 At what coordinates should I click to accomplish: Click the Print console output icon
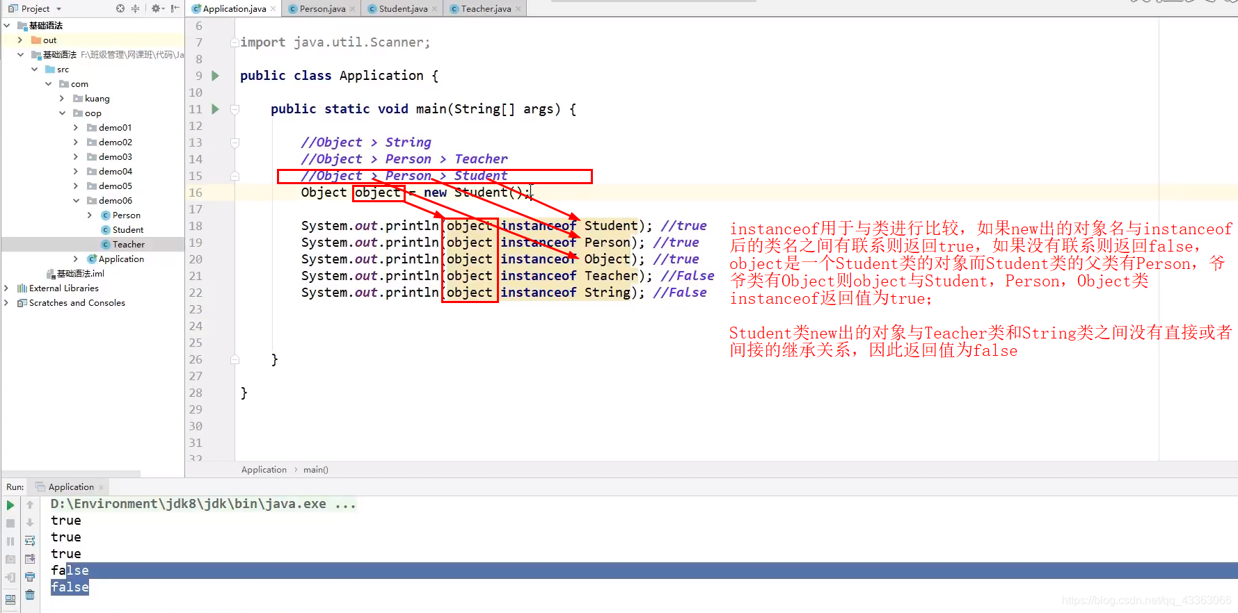tap(30, 577)
